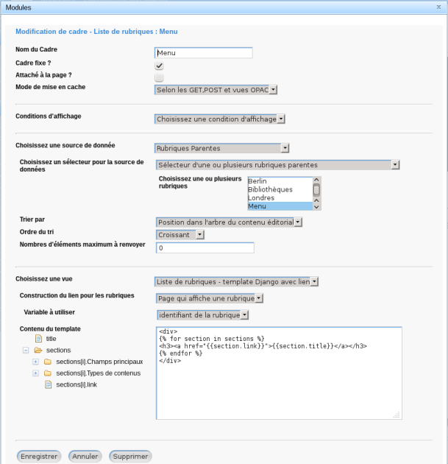
Task: Select the sections tree label
Action: click(58, 350)
